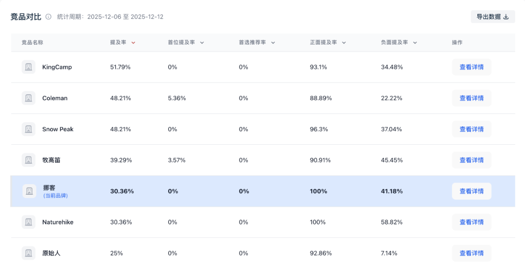Click the 首选推荐率 header label
The image size is (525, 271).
coord(252,42)
